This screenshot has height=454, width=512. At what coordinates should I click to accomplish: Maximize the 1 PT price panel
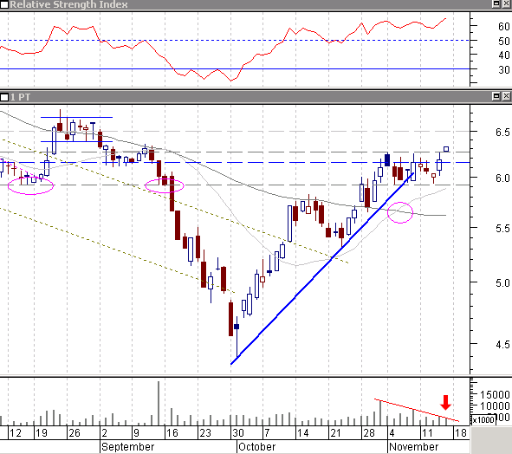[x=496, y=96]
